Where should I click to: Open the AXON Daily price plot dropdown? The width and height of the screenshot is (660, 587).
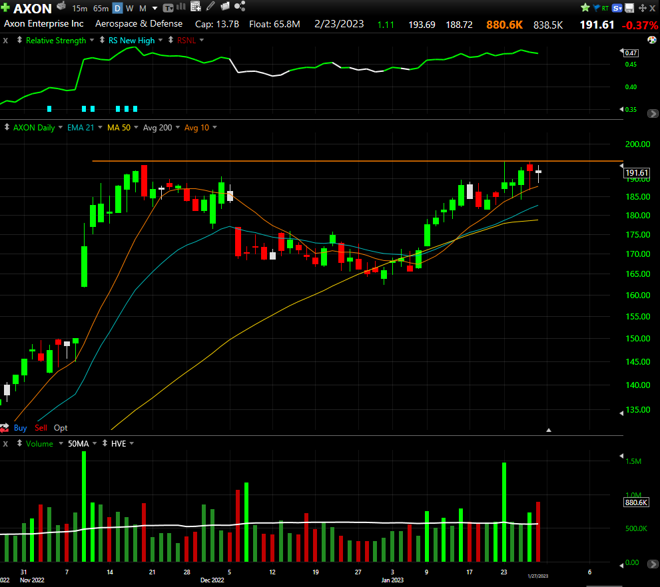61,127
